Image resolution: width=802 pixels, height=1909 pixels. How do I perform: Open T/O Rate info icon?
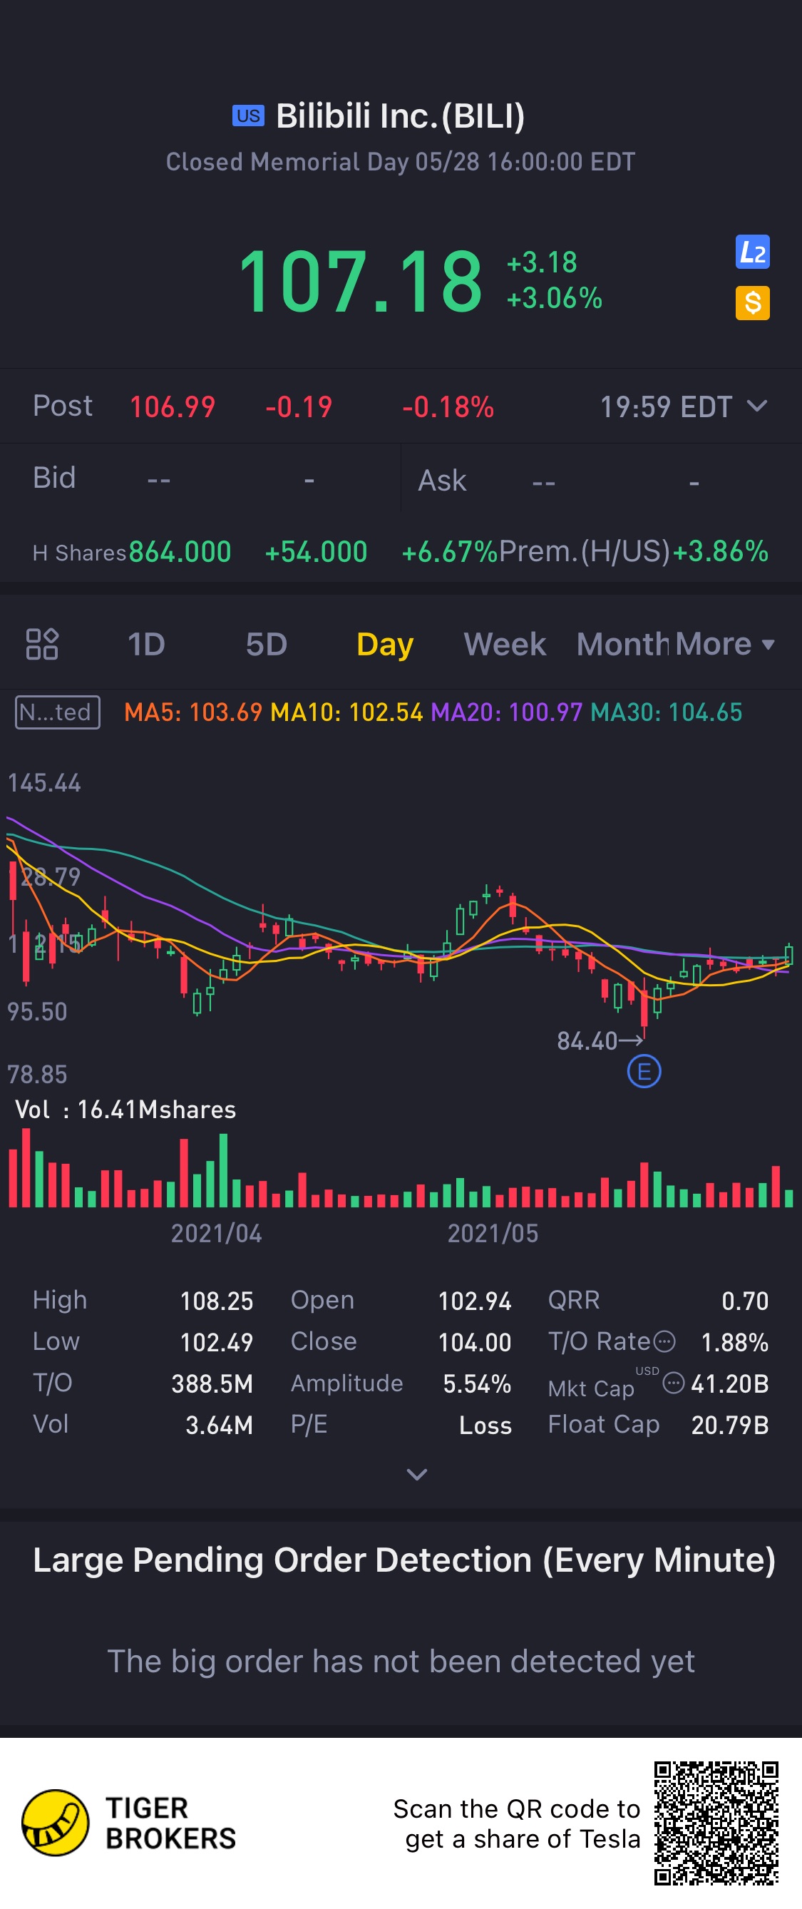point(665,1341)
